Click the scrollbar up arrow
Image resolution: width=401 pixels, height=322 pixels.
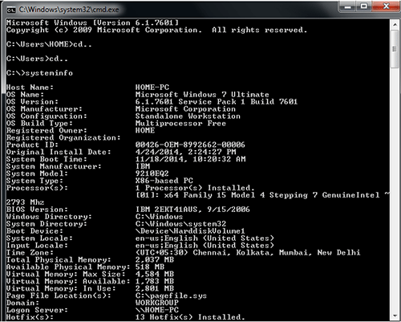coord(395,25)
